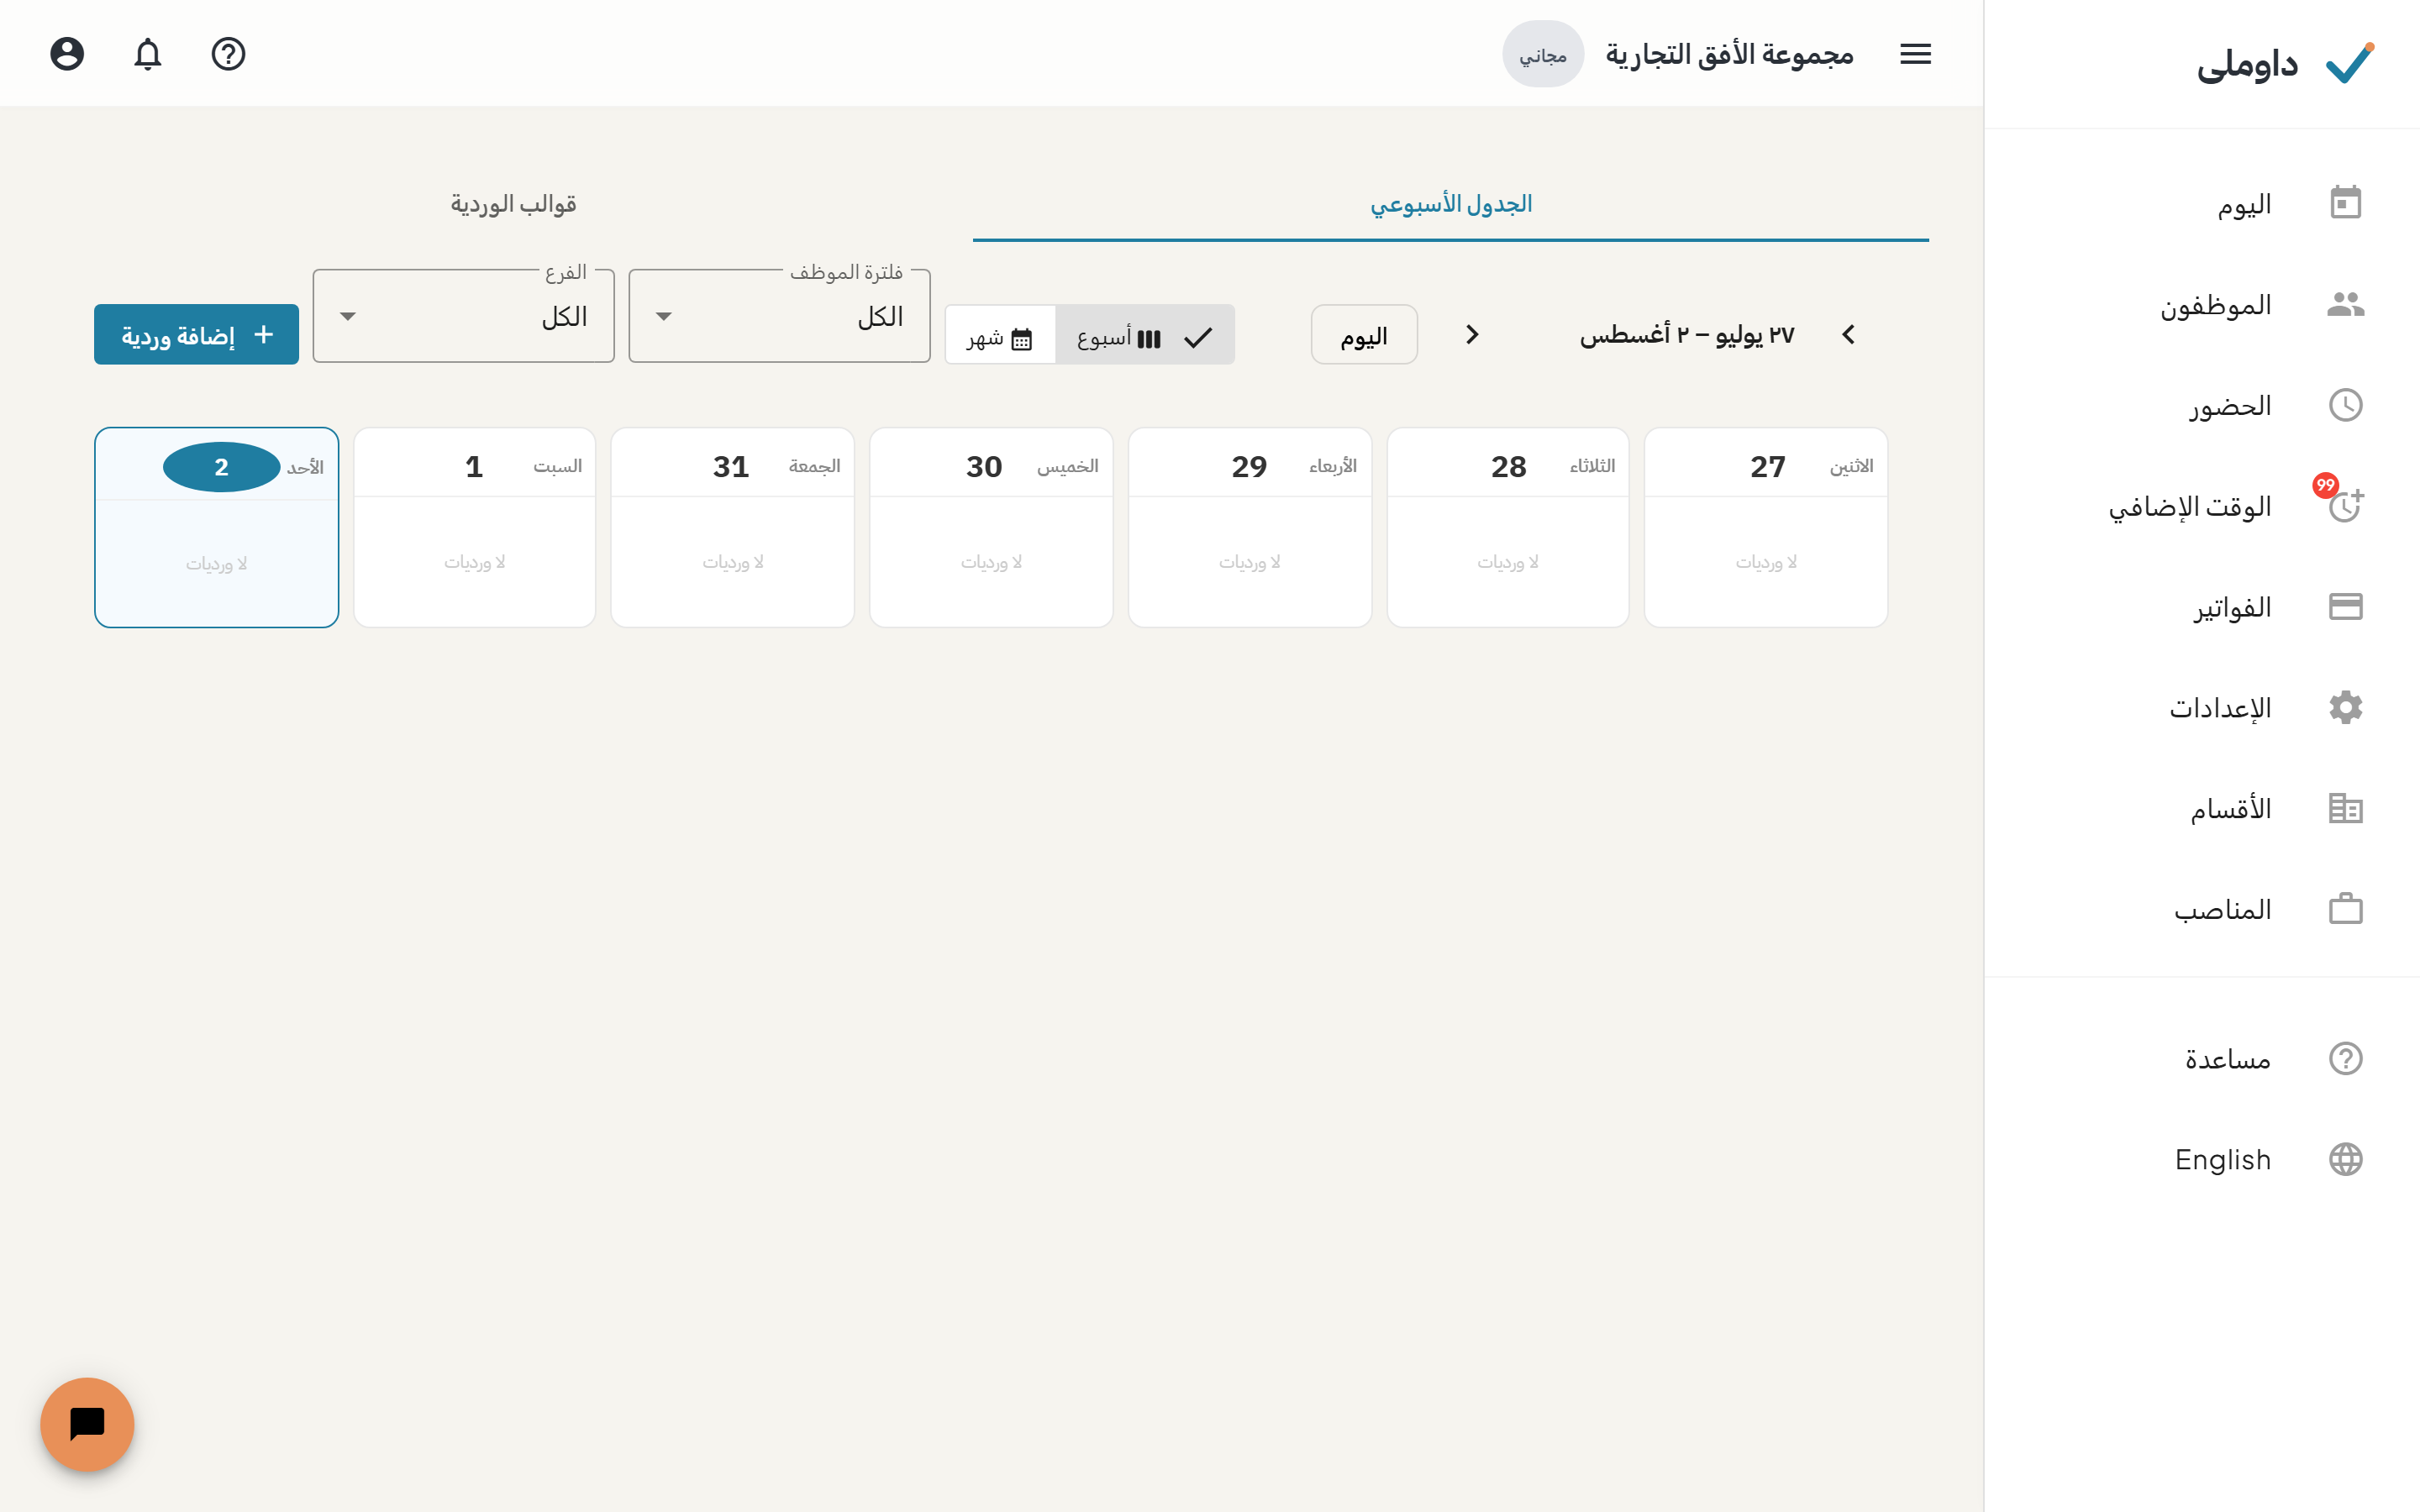This screenshot has width=2420, height=1512.
Task: Select the الاثنين 27 day card
Action: pos(1765,527)
